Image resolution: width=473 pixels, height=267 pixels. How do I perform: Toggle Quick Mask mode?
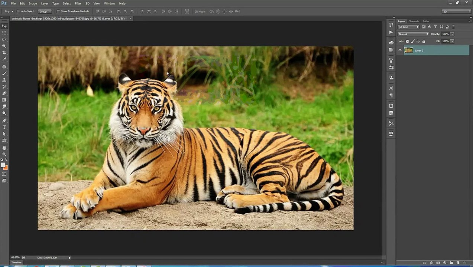4,174
